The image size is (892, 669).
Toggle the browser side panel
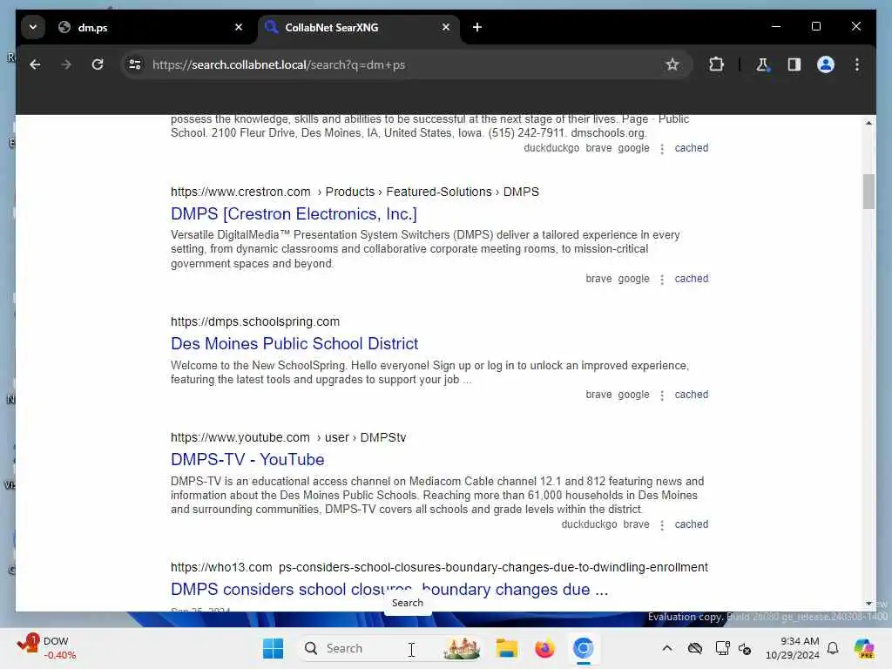point(794,64)
